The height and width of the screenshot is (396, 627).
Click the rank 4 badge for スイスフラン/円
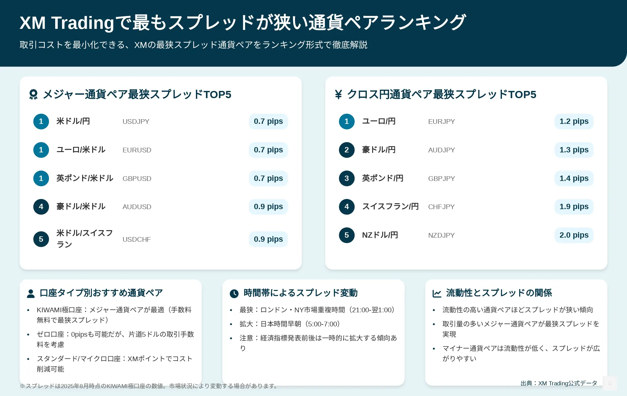point(347,207)
